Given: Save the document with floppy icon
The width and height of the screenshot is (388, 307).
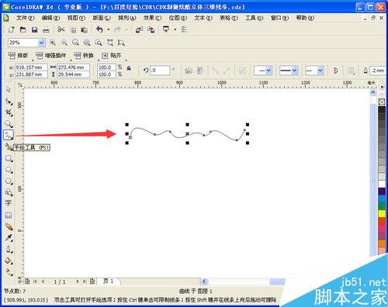Looking at the screenshot, I should [34, 29].
